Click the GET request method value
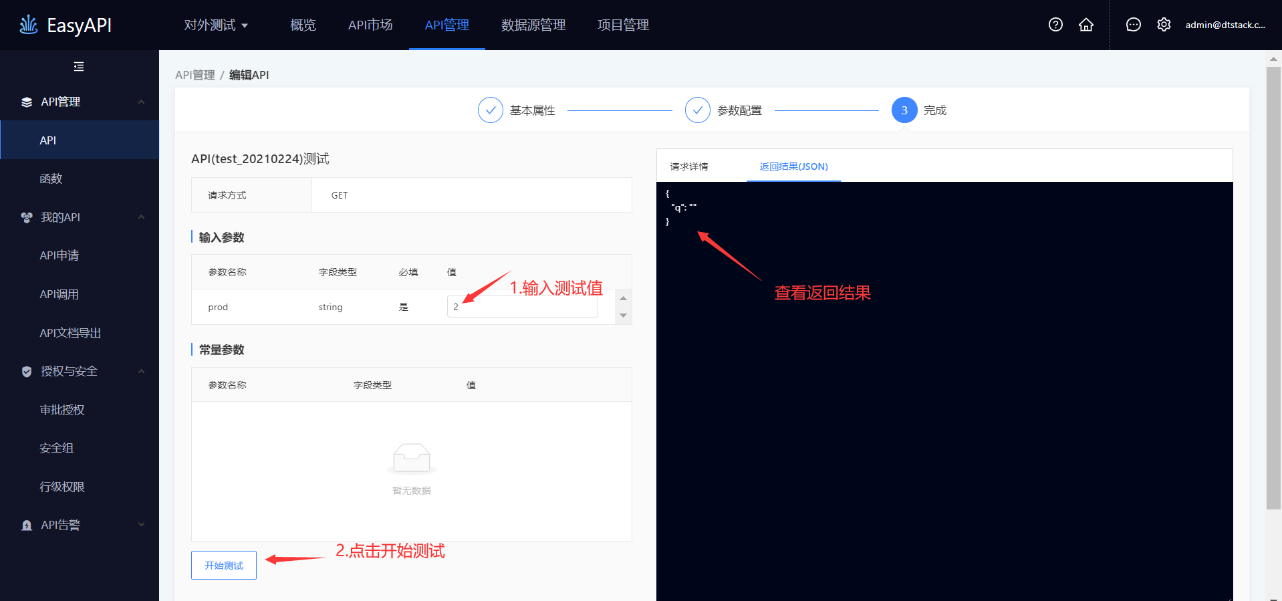 pyautogui.click(x=340, y=195)
